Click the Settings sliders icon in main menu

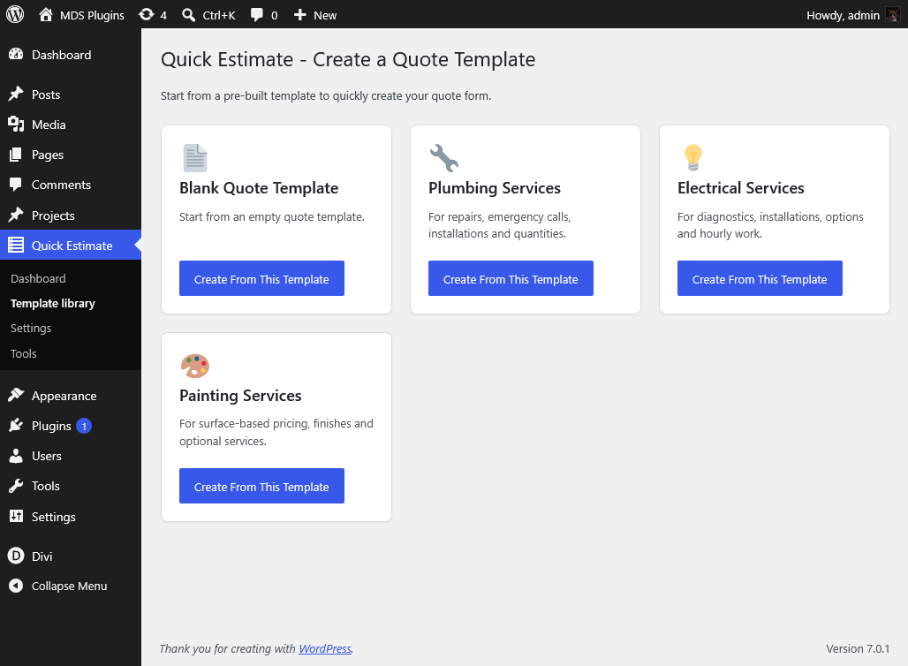click(16, 516)
